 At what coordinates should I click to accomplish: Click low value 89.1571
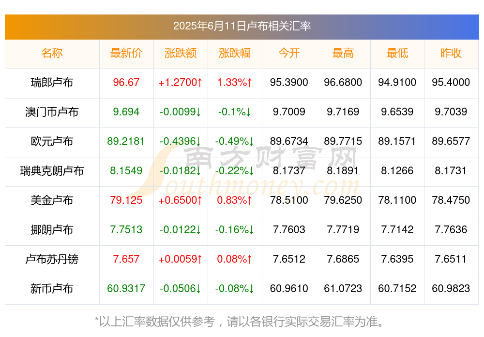[x=397, y=141]
